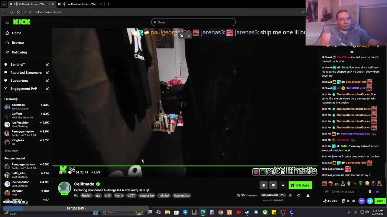Share the stream via share icon

[298, 195]
